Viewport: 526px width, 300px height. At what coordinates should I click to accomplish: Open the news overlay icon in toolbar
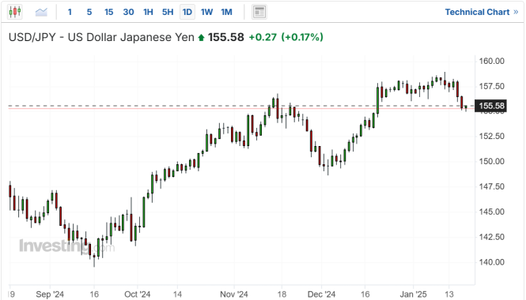pyautogui.click(x=259, y=13)
